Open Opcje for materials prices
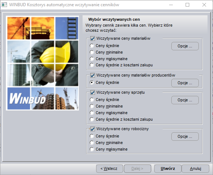This screenshot has width=213, height=175. tap(185, 46)
